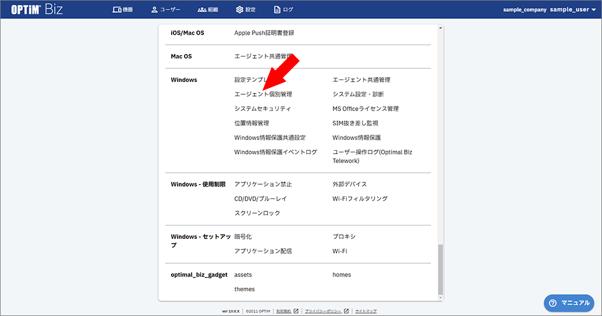Expand the sample_user account dropdown
Screen dimensions: 602x316
573,9
